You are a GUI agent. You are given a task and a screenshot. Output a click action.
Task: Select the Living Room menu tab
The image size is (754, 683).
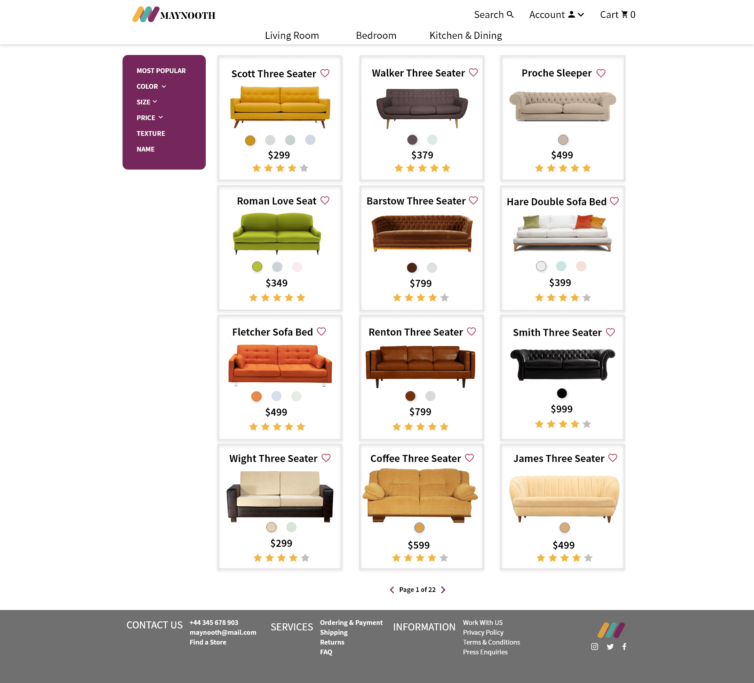[292, 35]
